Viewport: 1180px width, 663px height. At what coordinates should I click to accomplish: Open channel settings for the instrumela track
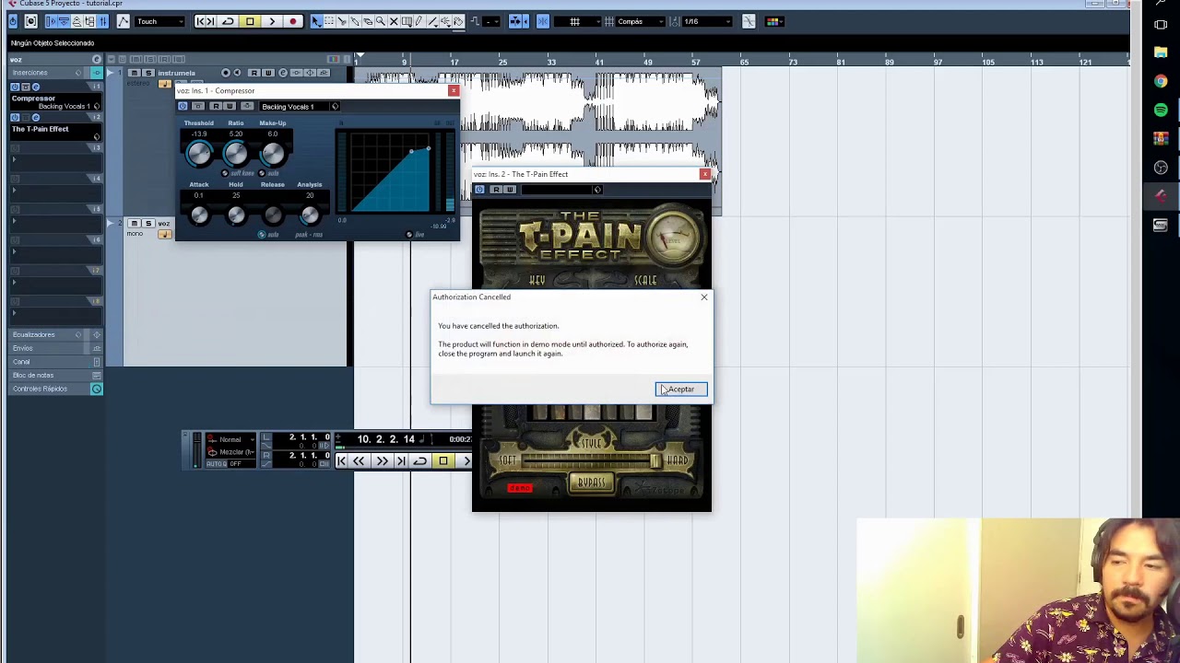pos(283,73)
